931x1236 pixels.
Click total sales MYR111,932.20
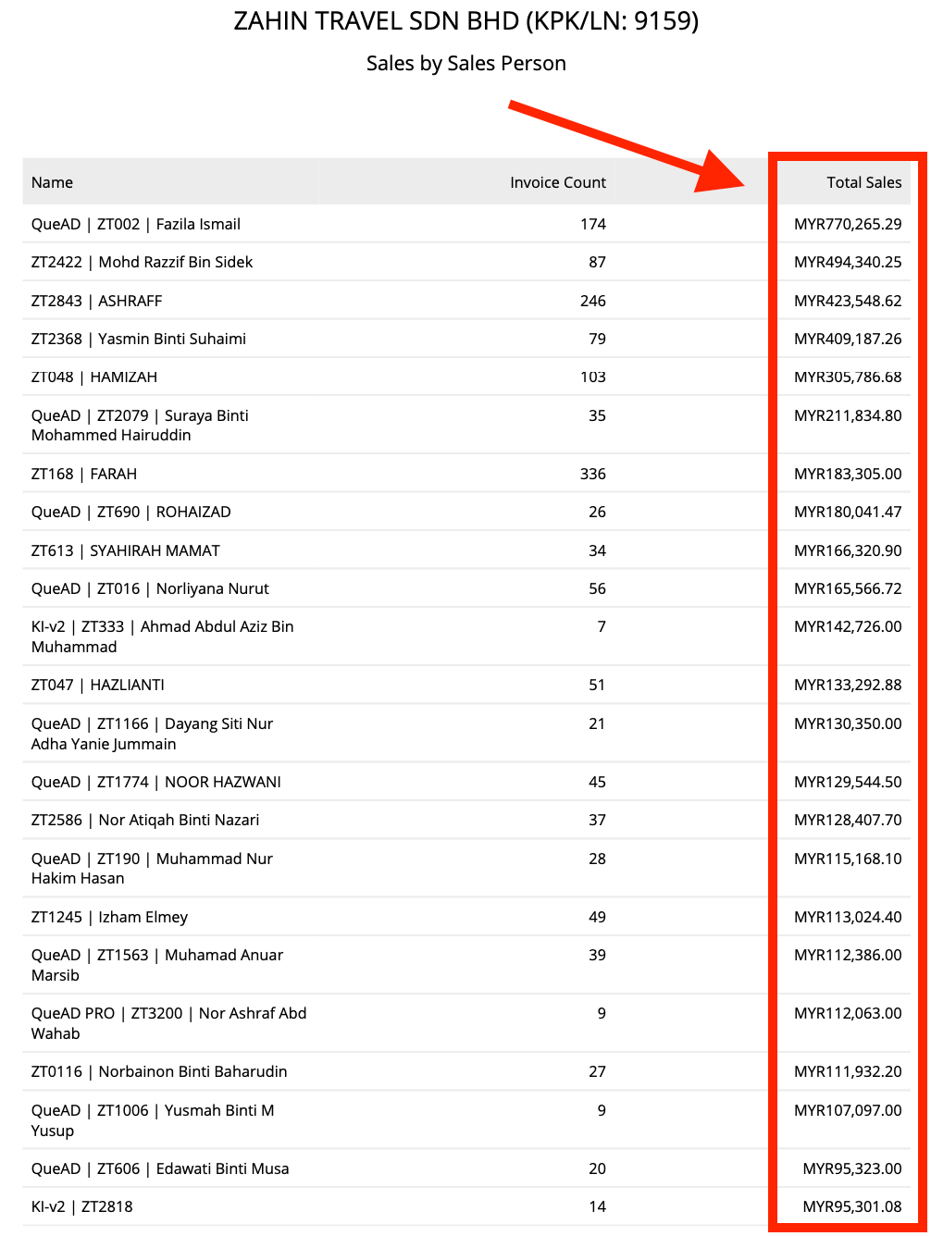[x=848, y=1071]
